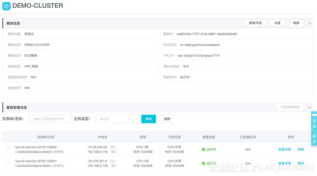The height and width of the screenshot is (176, 317).
Task: Click the 规格 column header
Action: click(x=143, y=137)
